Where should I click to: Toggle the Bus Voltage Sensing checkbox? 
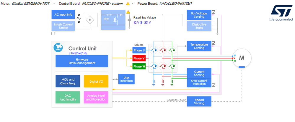213,12
